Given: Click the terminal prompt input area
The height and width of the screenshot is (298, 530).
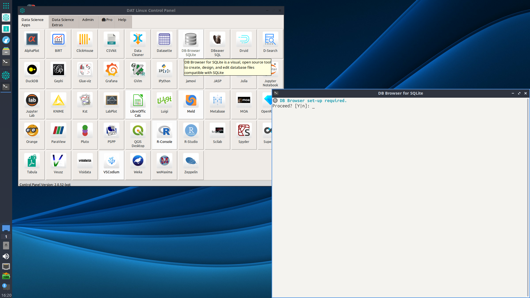Looking at the screenshot, I should coord(313,106).
